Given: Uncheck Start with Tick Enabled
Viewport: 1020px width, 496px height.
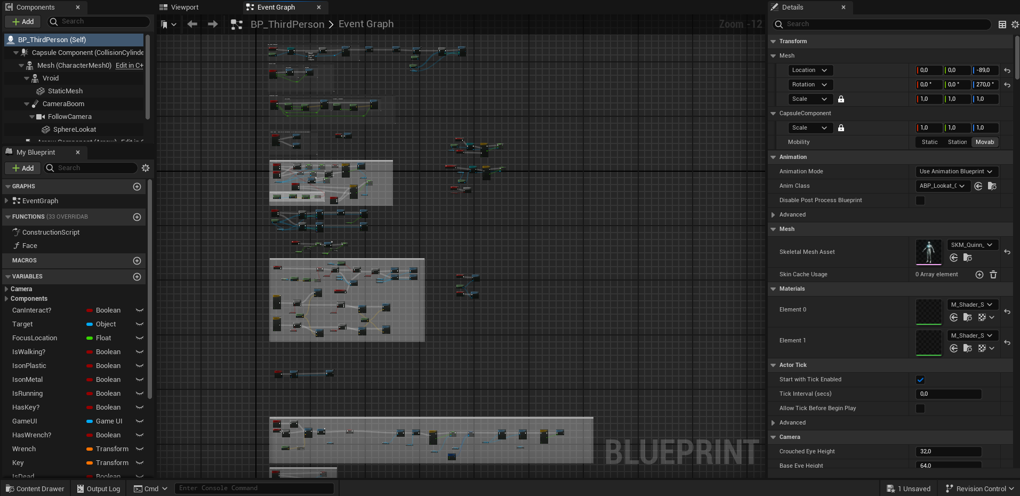Looking at the screenshot, I should click(920, 380).
